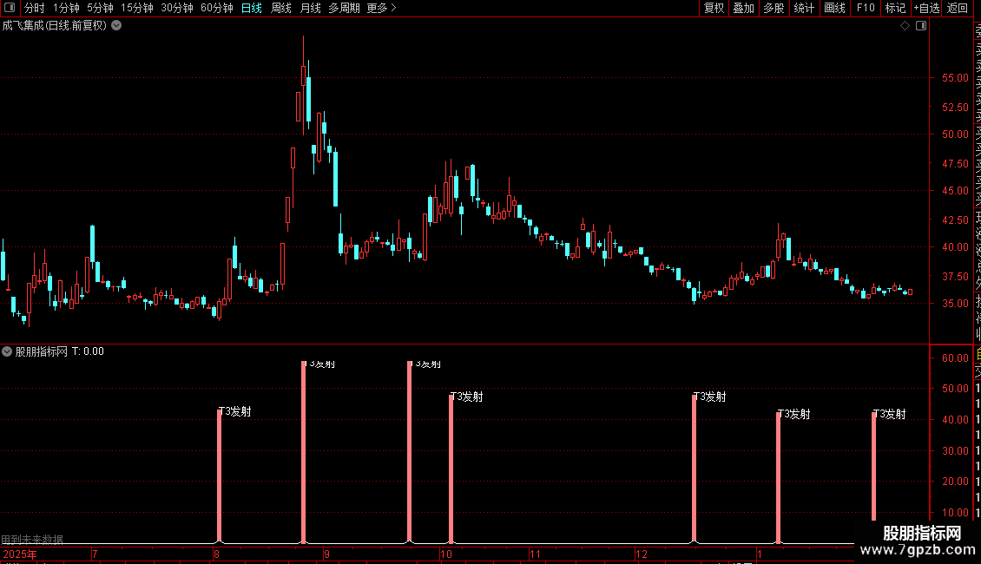Select the 5分钟 period tab
The image size is (981, 564).
pos(100,8)
